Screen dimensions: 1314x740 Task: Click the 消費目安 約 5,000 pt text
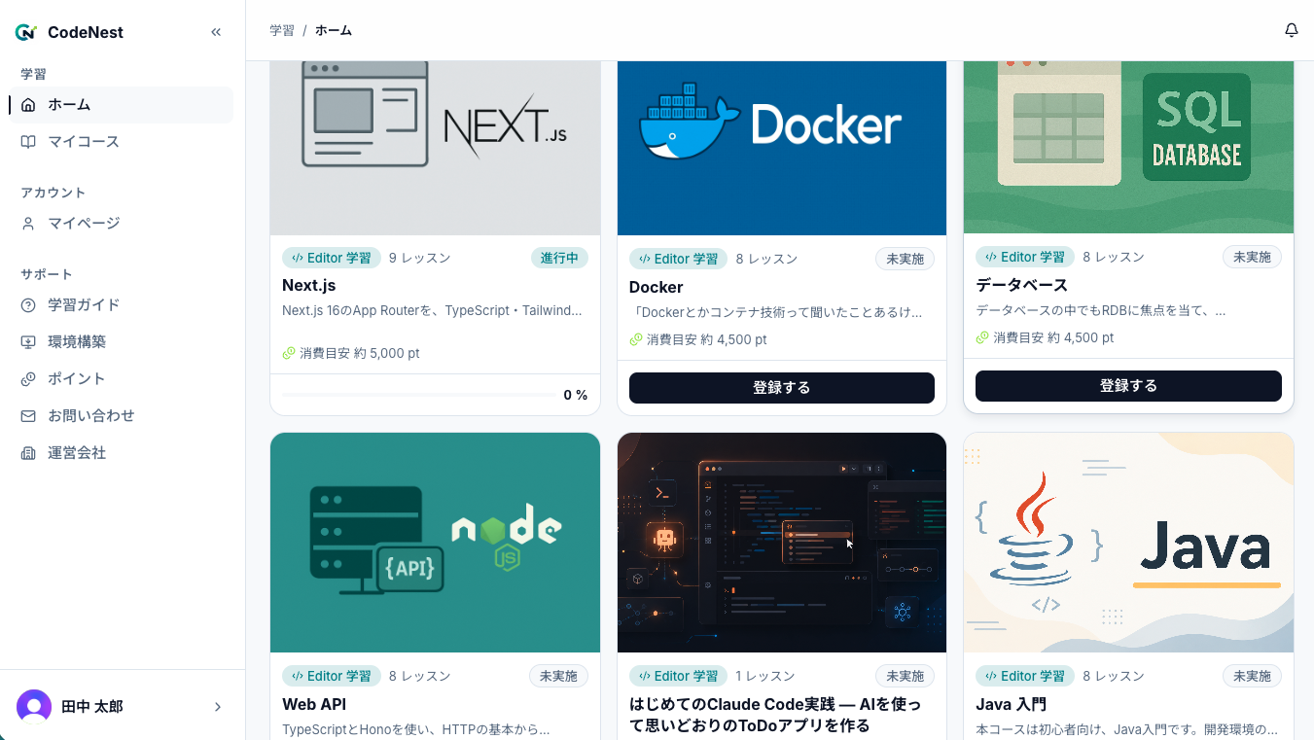coord(360,354)
